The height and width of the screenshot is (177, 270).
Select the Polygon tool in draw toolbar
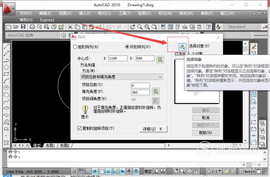pyautogui.click(x=6, y=67)
